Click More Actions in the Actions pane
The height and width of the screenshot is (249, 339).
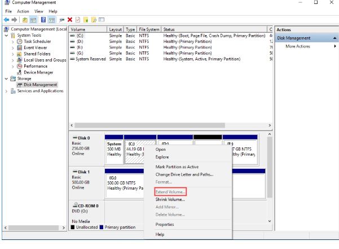coord(297,46)
